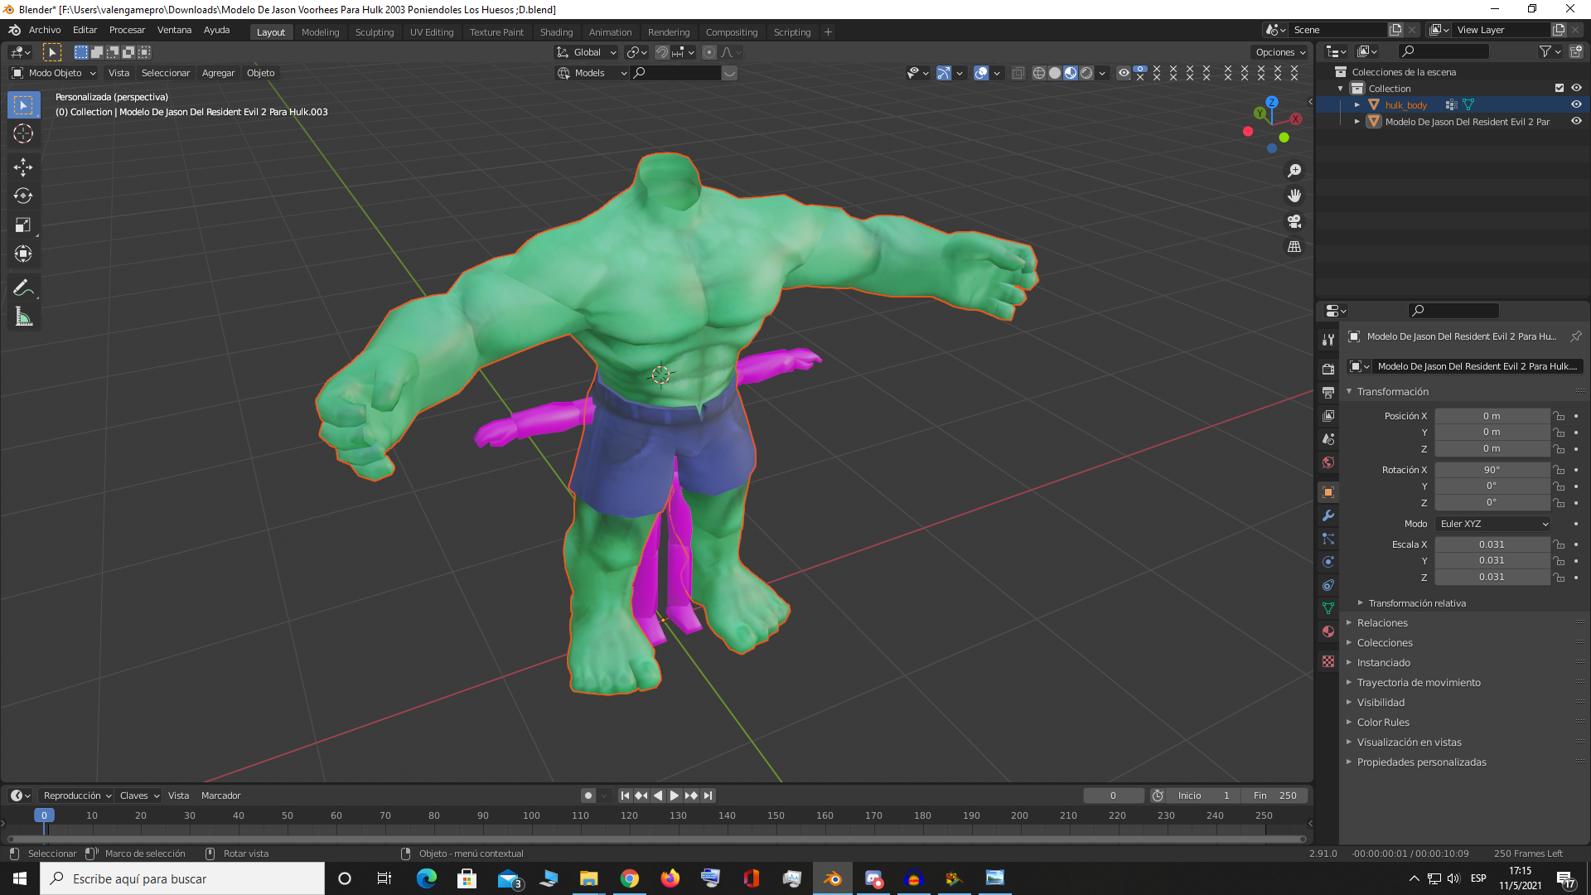Switch to wireframe viewport shading

coord(1038,73)
